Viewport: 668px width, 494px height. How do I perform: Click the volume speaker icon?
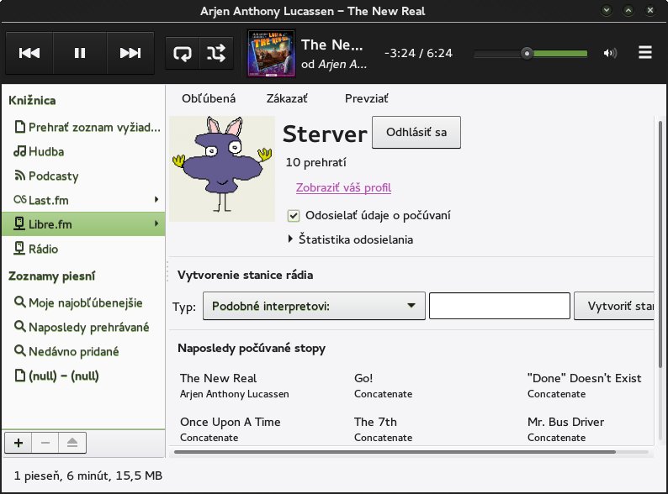(610, 53)
